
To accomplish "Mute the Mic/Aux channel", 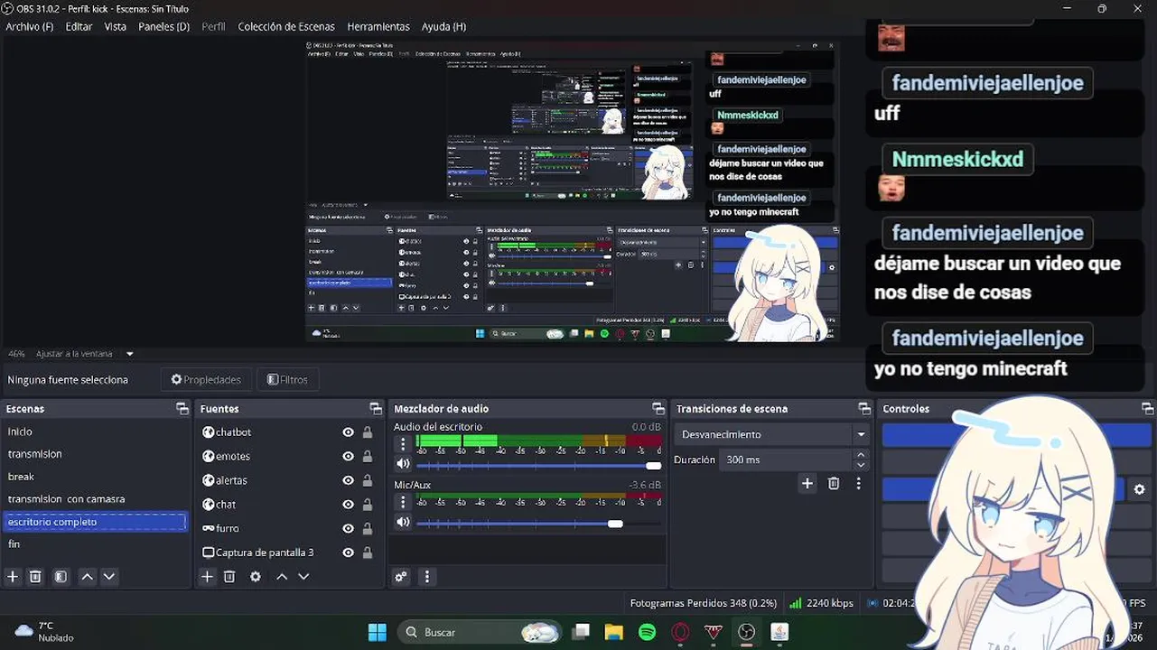I will tap(403, 523).
